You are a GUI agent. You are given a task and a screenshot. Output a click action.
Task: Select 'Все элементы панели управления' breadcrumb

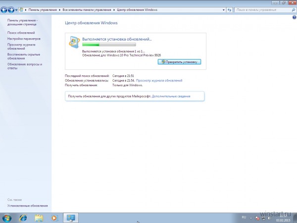click(87, 10)
